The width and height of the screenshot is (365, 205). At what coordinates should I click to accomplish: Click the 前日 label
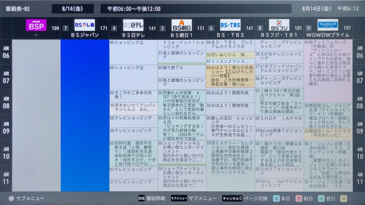(308, 199)
